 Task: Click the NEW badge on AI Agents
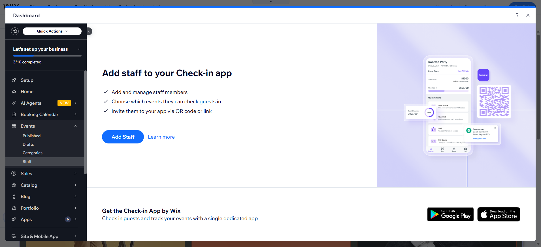pos(64,103)
